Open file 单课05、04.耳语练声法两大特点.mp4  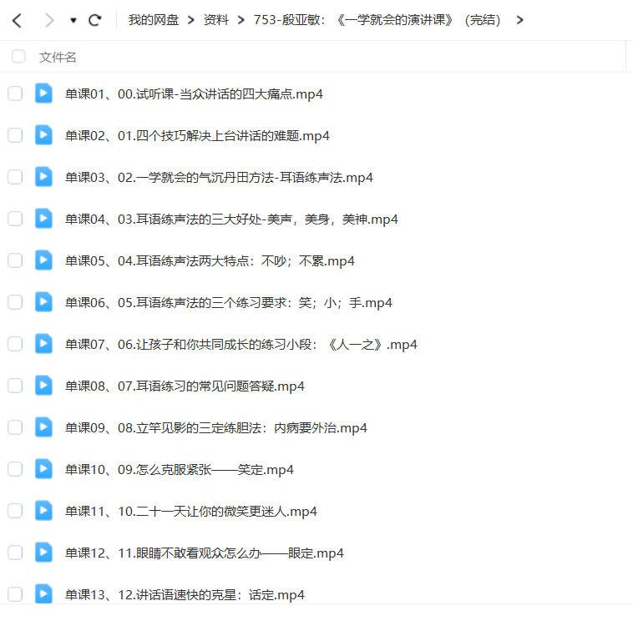(210, 260)
